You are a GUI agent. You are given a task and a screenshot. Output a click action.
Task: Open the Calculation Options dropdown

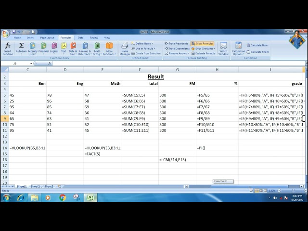coord(239,49)
